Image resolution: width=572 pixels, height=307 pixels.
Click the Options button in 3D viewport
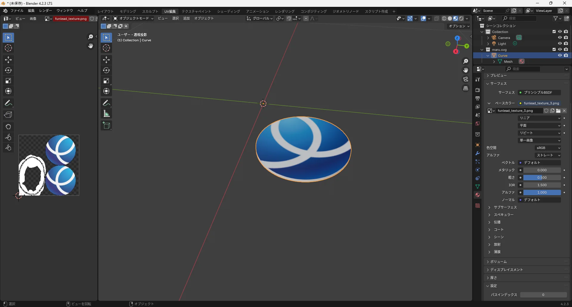coord(459,26)
